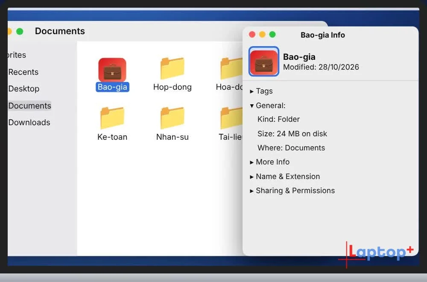Click the Bao-gia icon preview in Info window
427x282 pixels.
tap(263, 61)
